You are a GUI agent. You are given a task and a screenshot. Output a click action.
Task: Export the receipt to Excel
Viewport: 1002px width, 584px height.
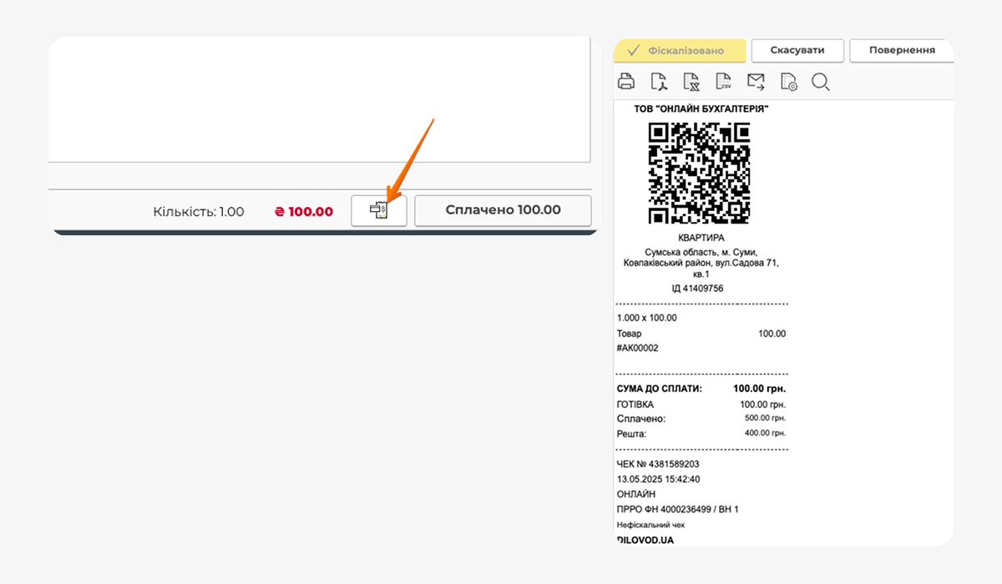(691, 82)
